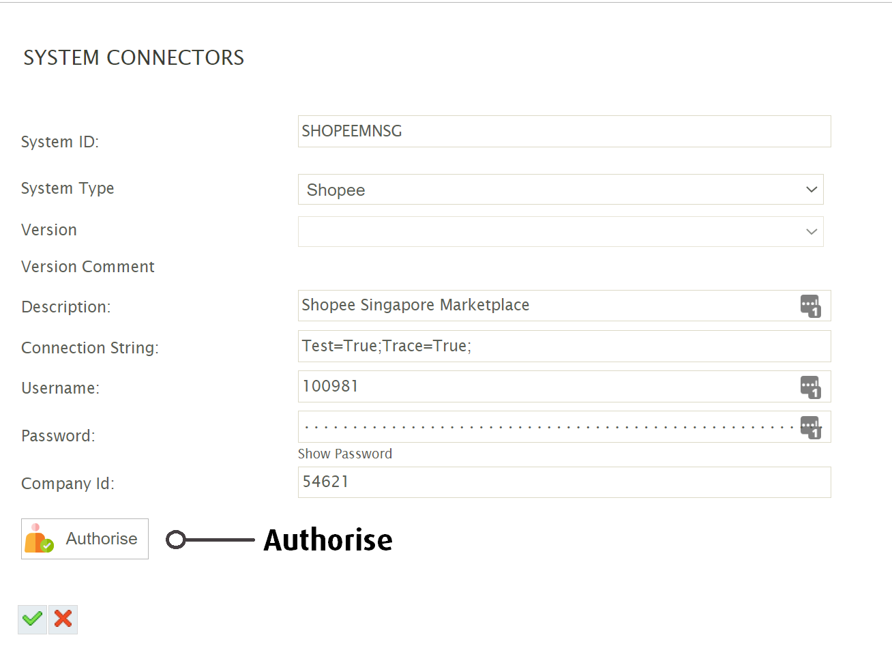
Task: Click the circle marker on the callout line
Action: (175, 540)
